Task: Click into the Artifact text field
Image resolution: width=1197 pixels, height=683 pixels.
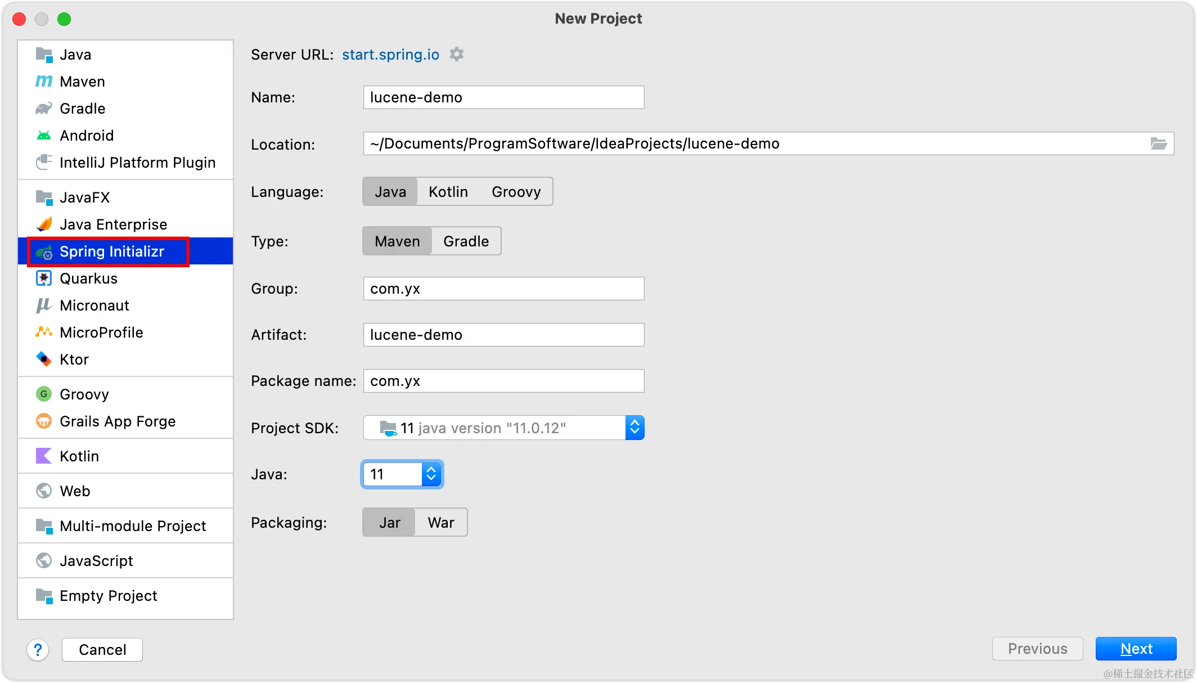Action: tap(503, 335)
